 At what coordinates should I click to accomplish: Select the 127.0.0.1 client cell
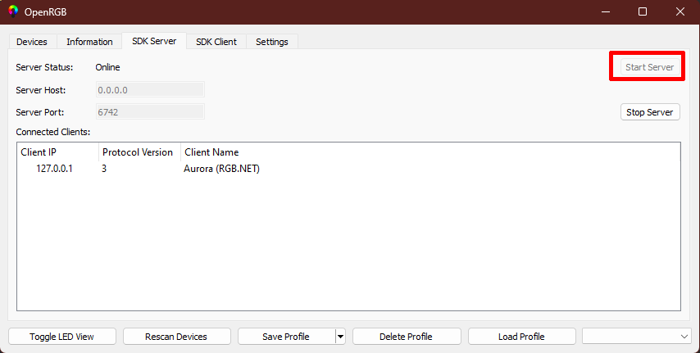click(x=54, y=169)
